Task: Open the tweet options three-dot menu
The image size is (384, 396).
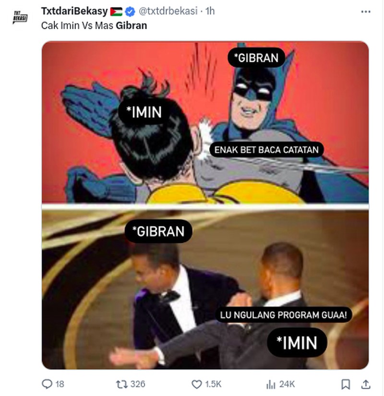Action: (x=365, y=11)
